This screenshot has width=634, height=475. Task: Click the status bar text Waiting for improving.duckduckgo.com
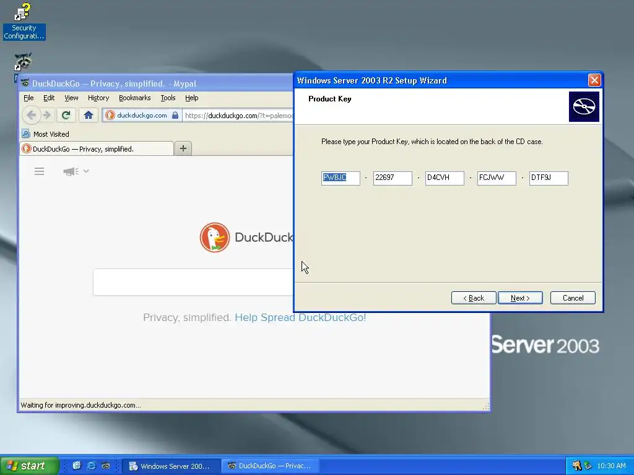pos(80,405)
